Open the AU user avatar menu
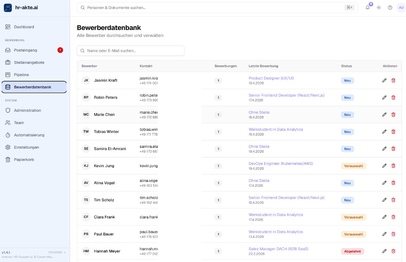Screen dimensions: 406x262 coord(401,8)
